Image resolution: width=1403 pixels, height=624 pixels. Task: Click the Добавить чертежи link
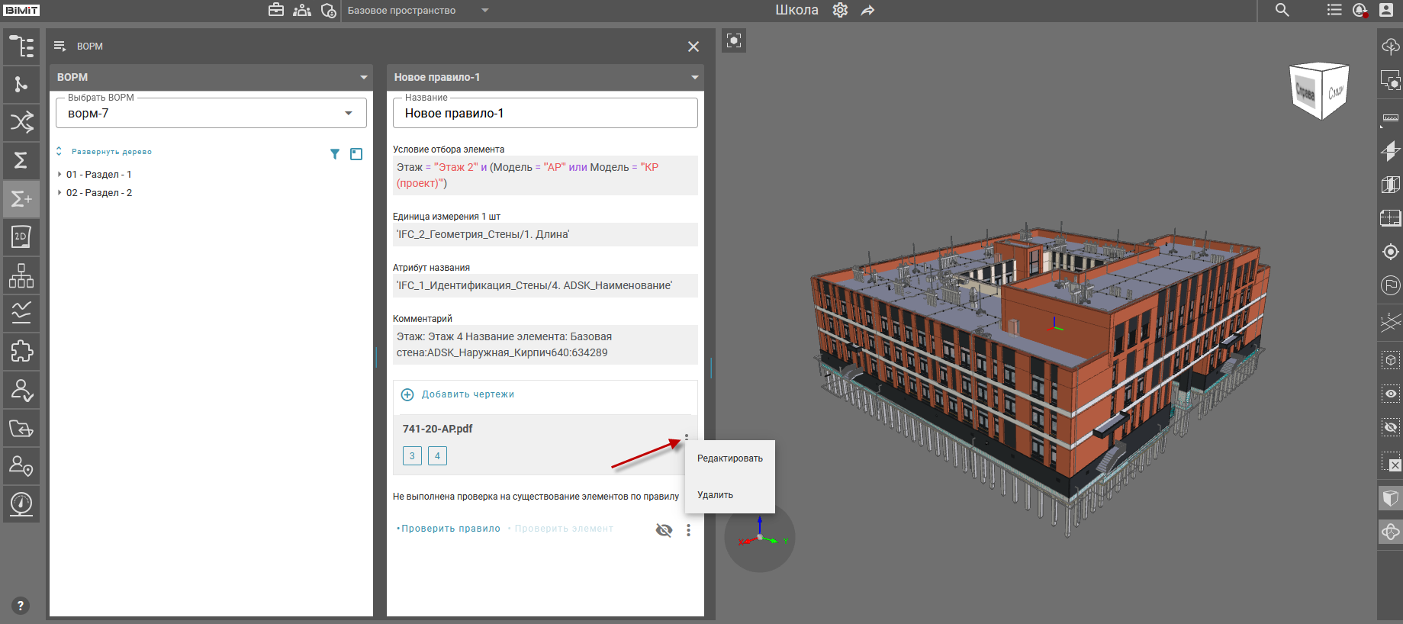tap(467, 394)
